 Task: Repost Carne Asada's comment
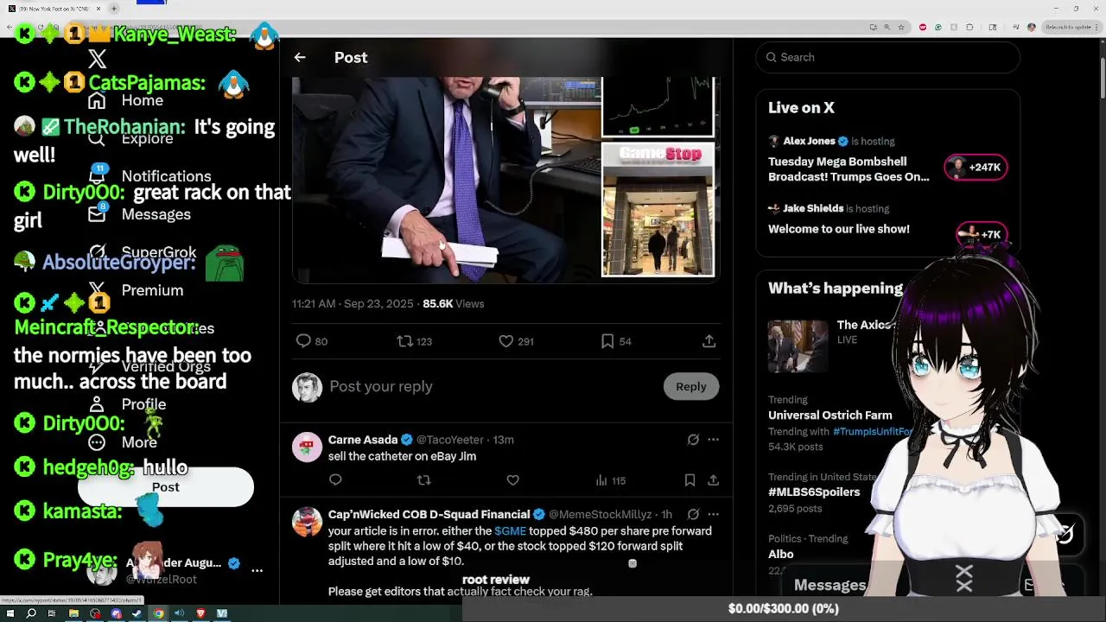click(423, 480)
